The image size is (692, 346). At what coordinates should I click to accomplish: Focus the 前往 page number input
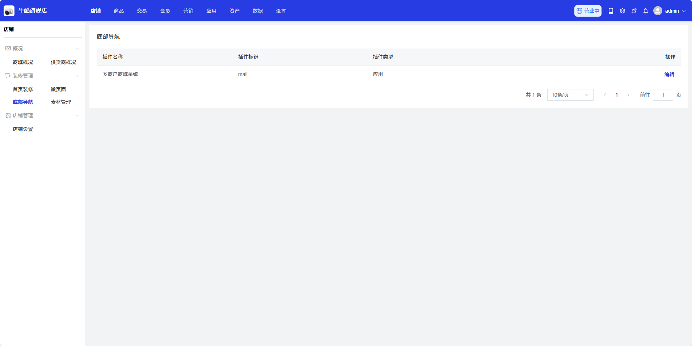pos(663,95)
